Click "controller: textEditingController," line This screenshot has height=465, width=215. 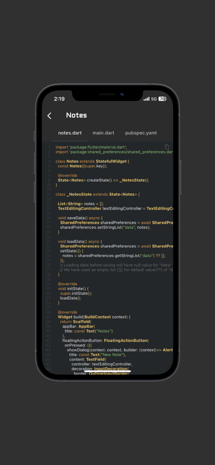(x=102, y=365)
